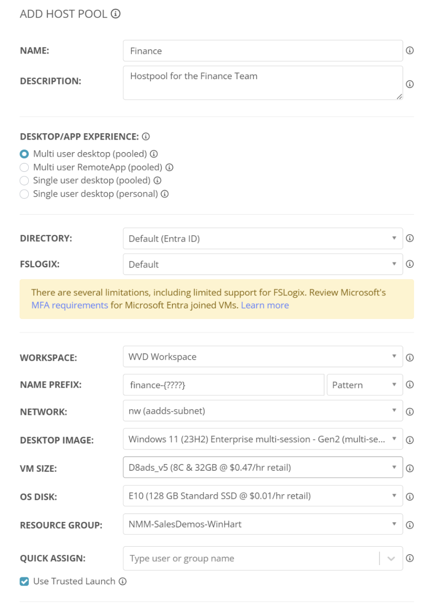The image size is (446, 604).
Task: Uncheck the Use Trusted Launch checkbox
Action: pyautogui.click(x=24, y=581)
